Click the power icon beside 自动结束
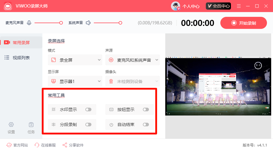Screen dimensions: 273x151 pos(111,125)
